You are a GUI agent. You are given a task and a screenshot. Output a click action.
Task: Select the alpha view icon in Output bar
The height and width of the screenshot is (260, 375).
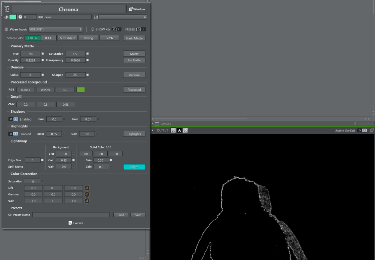point(180,130)
